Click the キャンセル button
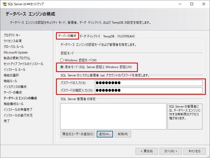This screenshot has width=210, height=158. 195,151
